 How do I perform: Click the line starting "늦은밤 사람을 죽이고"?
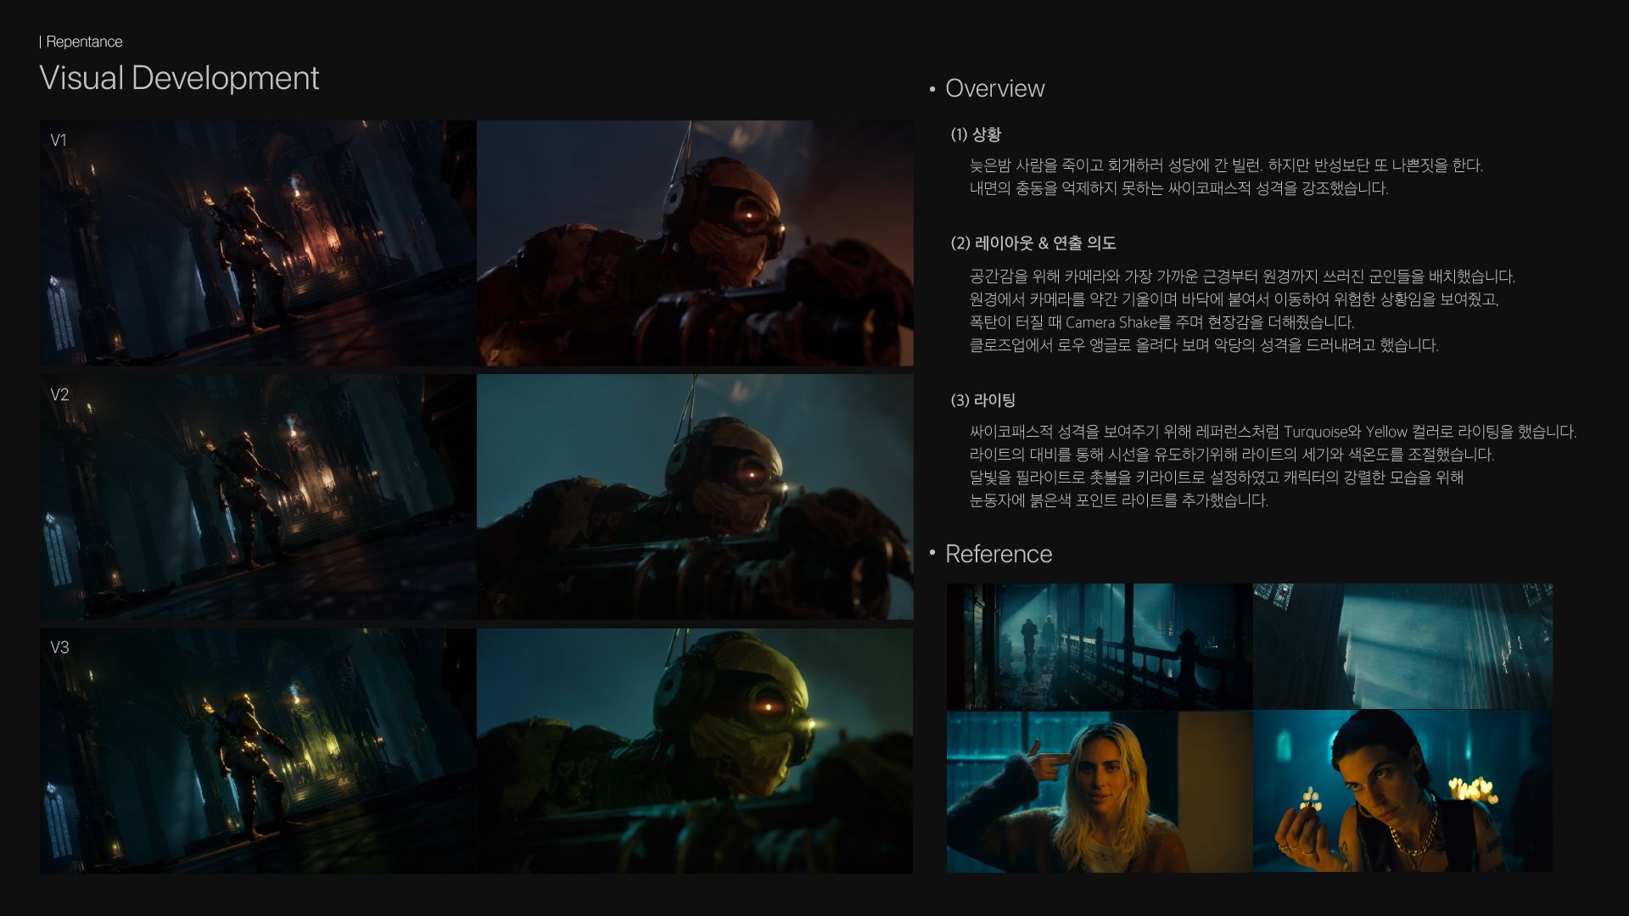click(x=1226, y=165)
